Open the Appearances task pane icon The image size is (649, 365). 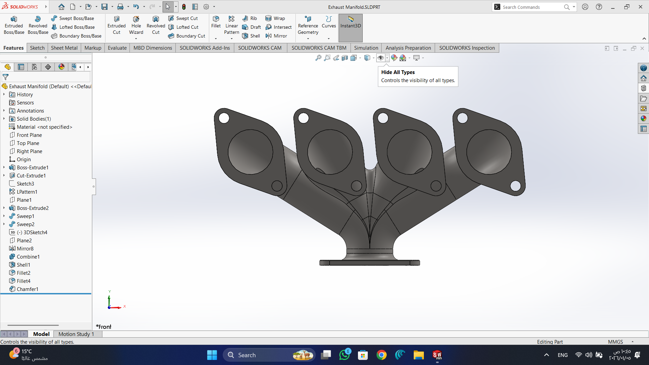(643, 119)
